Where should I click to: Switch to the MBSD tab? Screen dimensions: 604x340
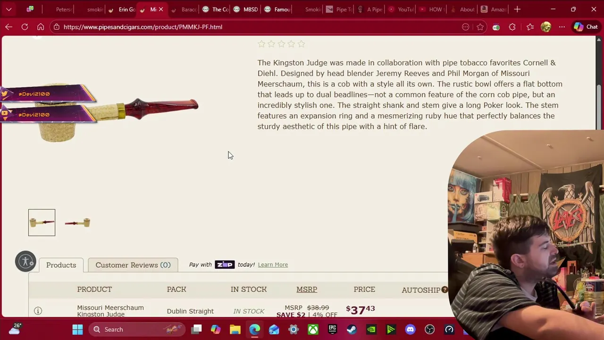[x=246, y=9]
